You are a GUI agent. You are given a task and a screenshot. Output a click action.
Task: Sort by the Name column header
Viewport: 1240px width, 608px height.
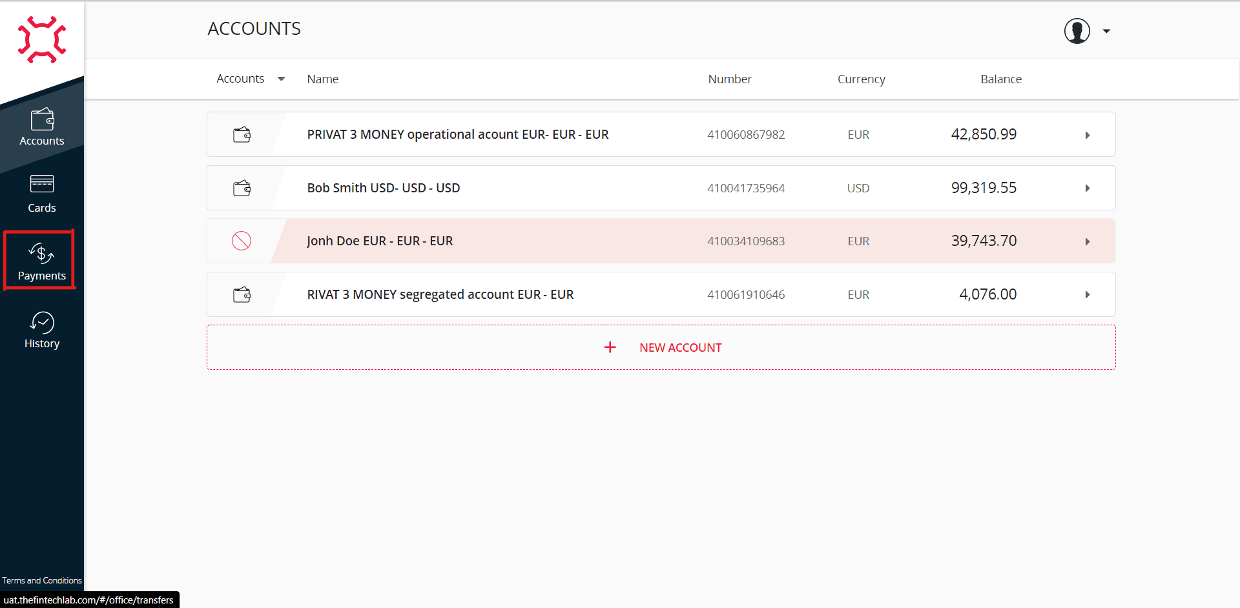pyautogui.click(x=323, y=79)
